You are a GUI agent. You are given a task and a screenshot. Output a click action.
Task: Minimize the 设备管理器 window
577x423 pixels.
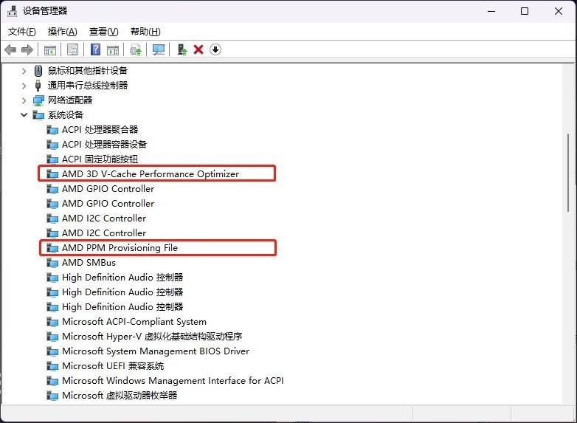pos(491,11)
